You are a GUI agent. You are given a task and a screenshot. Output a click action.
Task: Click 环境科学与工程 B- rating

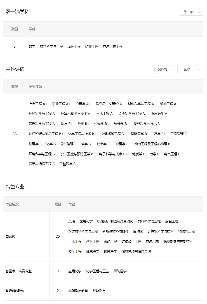[42, 154]
